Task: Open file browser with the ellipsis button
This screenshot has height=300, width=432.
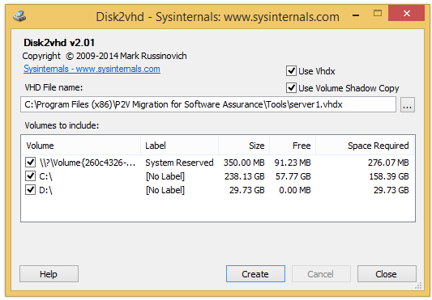Action: 407,105
